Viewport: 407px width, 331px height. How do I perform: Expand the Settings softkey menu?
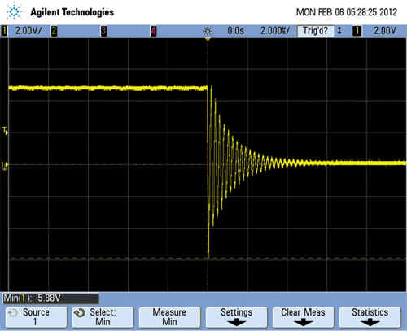(236, 317)
